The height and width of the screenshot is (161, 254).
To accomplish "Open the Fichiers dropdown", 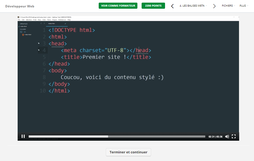I will (x=228, y=6).
